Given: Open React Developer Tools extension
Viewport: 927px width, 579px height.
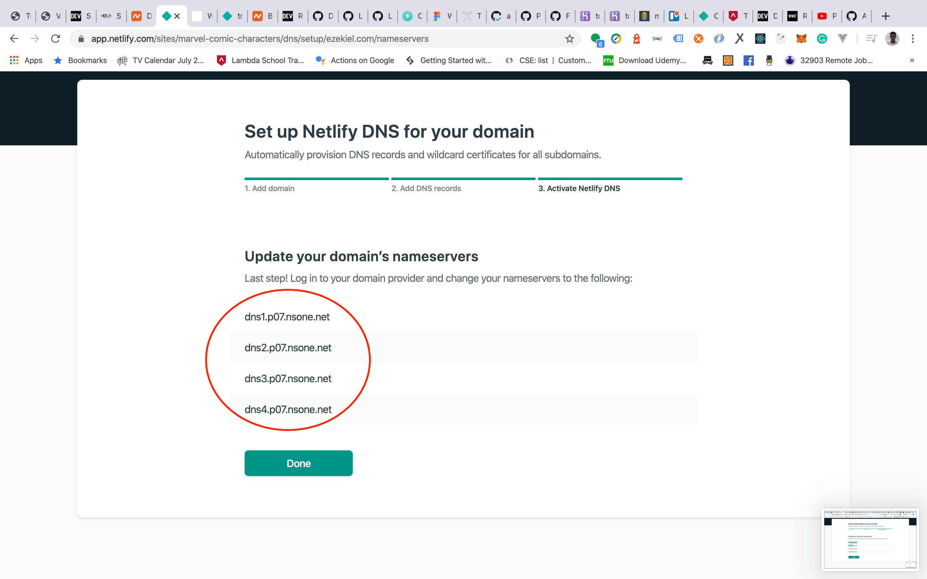Looking at the screenshot, I should tap(760, 39).
